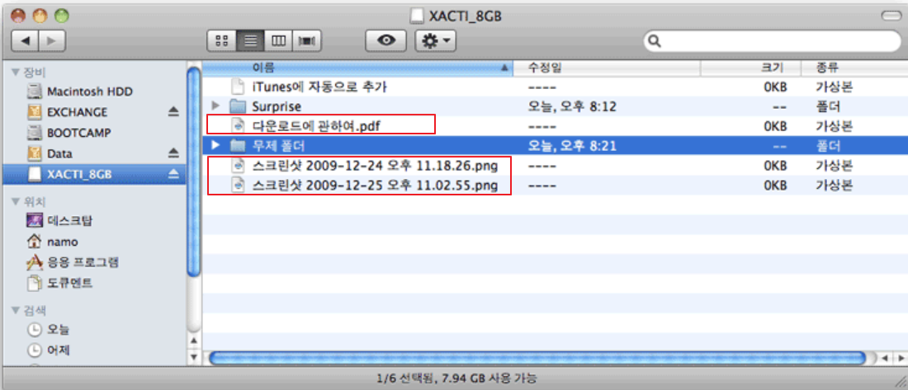Eject the EXCHANGE volume
The image size is (908, 390).
tap(173, 112)
